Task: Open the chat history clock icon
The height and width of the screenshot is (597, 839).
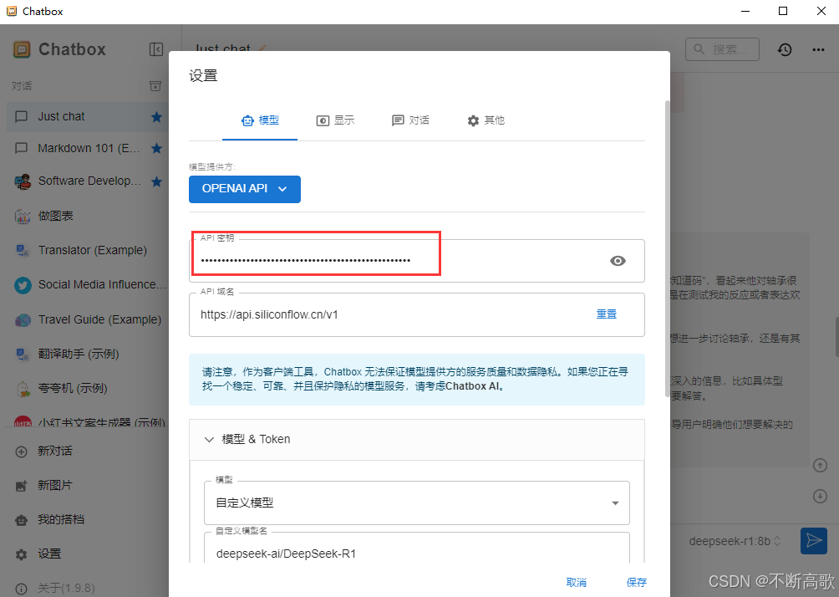Action: point(785,50)
